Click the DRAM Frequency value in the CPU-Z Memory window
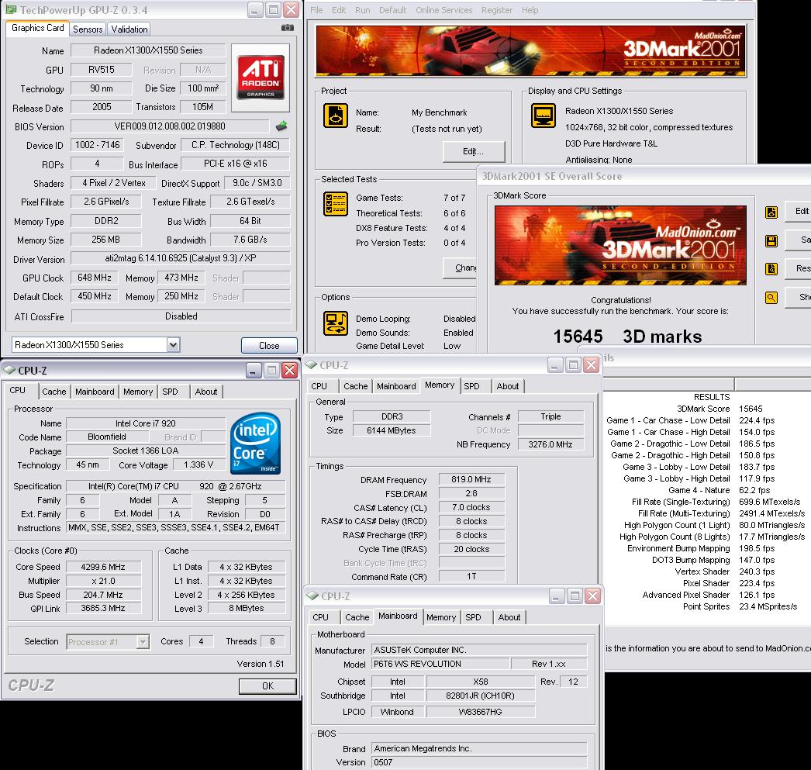Image resolution: width=811 pixels, height=770 pixels. click(x=471, y=479)
